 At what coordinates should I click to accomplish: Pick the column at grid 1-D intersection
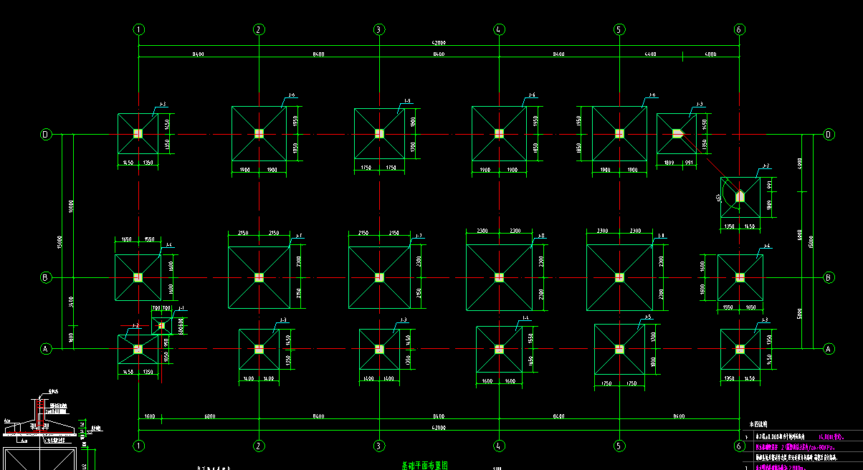138,134
